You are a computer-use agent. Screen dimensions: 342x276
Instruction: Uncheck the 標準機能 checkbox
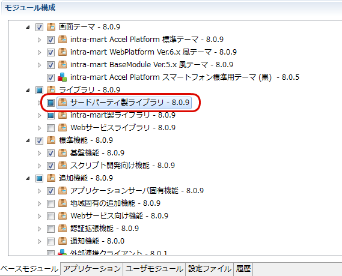[x=39, y=141]
